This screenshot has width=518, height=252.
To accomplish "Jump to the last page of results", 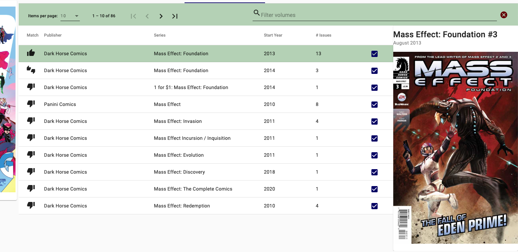I will (x=175, y=16).
